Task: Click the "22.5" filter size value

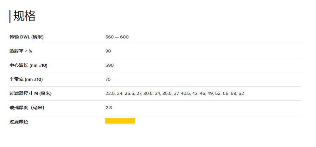Action: [x=110, y=94]
